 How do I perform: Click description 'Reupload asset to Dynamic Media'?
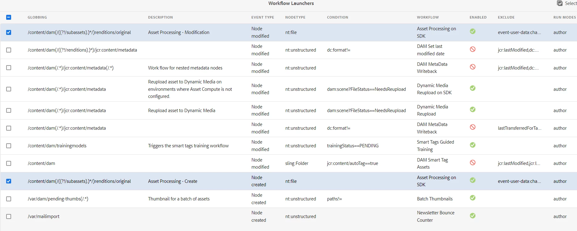(182, 111)
